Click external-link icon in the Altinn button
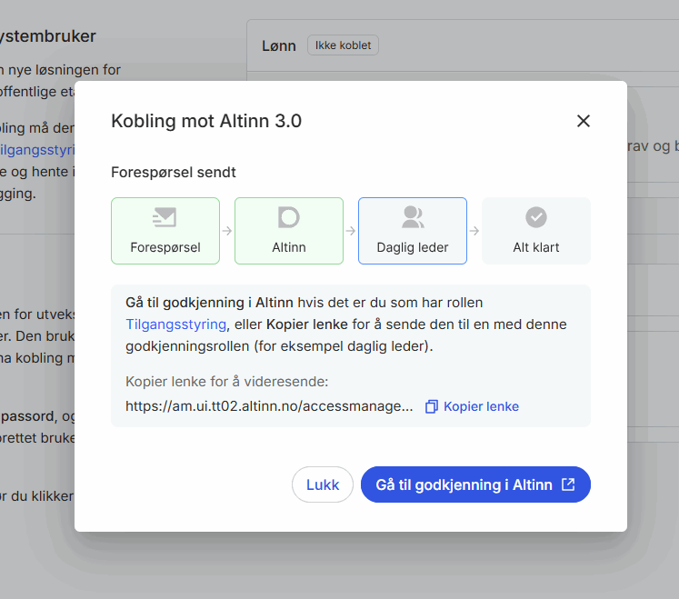This screenshot has width=679, height=599. coord(568,484)
